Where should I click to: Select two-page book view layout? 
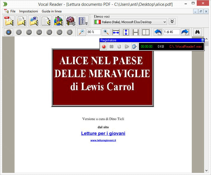tap(146, 32)
